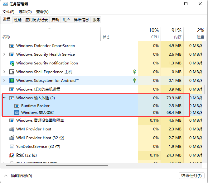This screenshot has height=183, width=208.
Task: Sort by the 91% 内存 column header
Action: click(x=172, y=34)
